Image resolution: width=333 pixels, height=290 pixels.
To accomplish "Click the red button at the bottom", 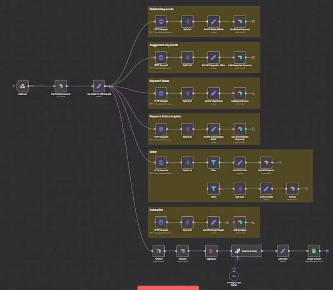I will (x=168, y=288).
